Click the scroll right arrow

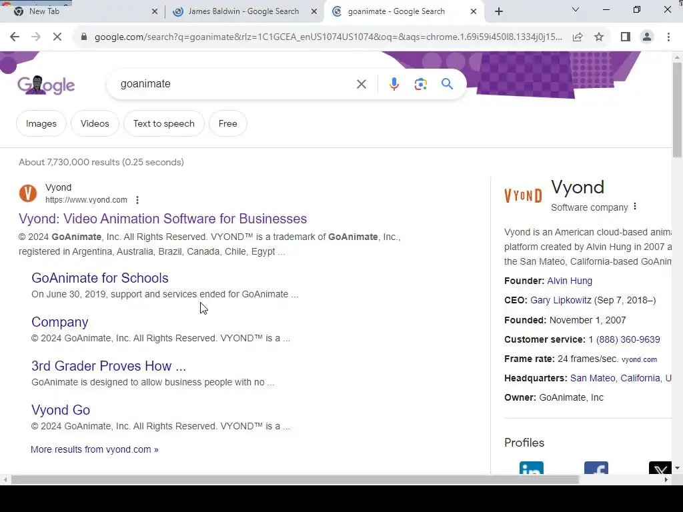tap(666, 480)
